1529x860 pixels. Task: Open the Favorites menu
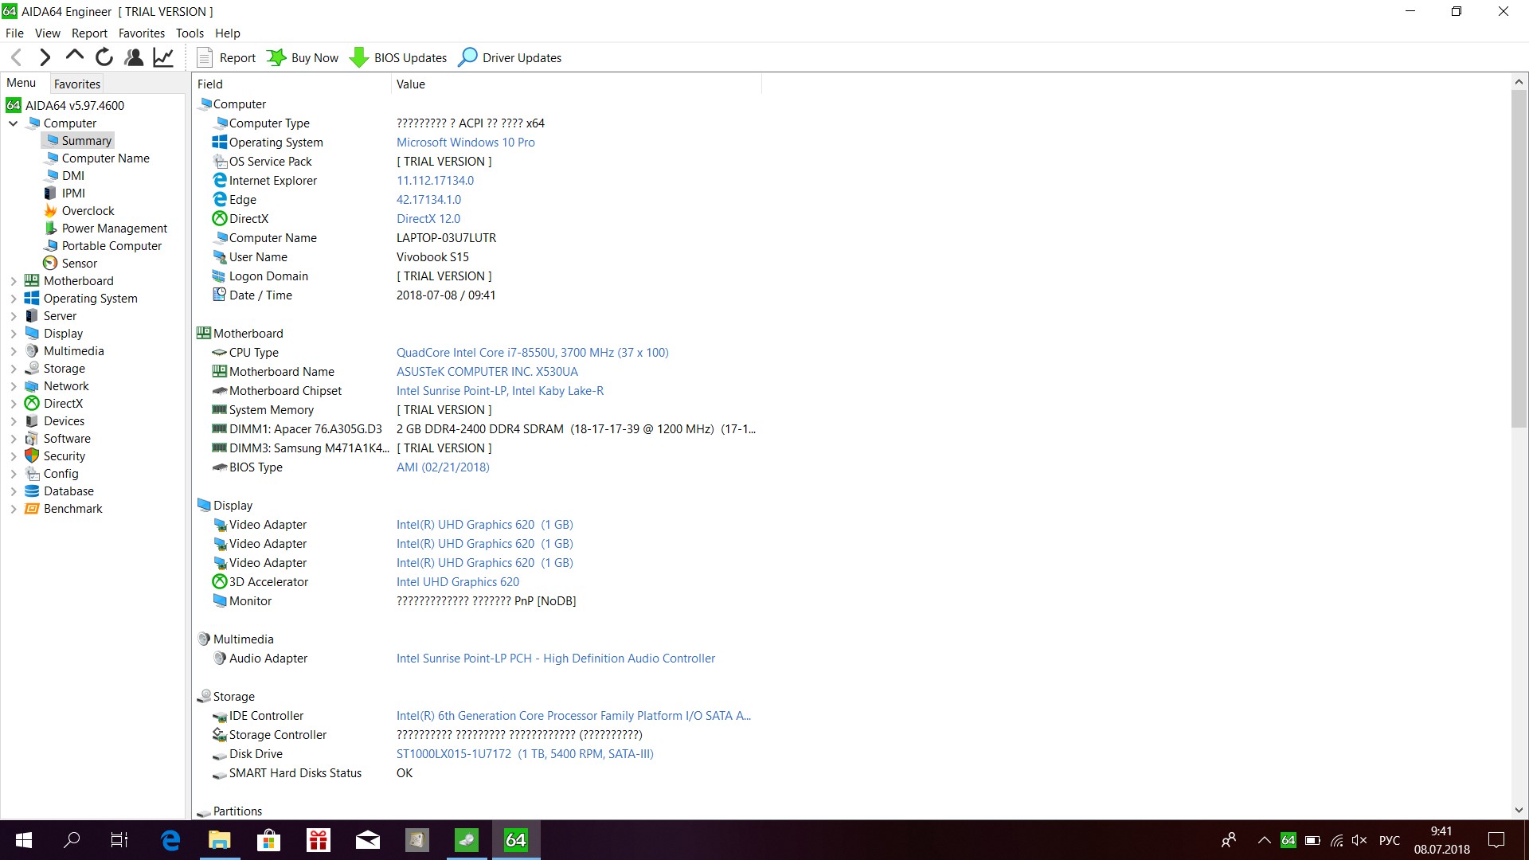(142, 33)
